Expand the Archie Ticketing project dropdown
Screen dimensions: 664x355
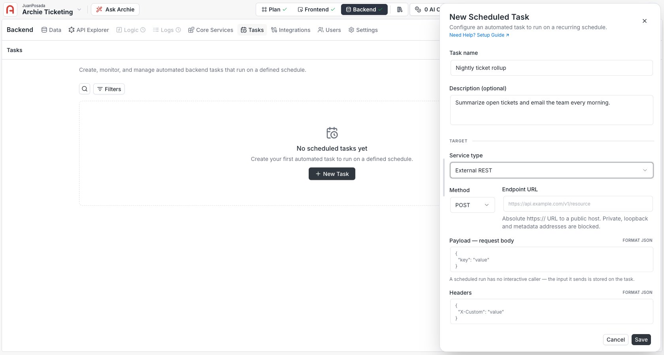pyautogui.click(x=79, y=9)
